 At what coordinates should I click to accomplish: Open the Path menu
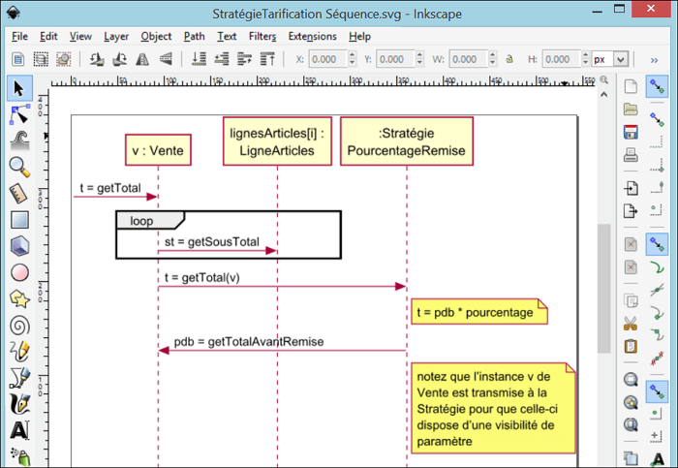coord(194,36)
